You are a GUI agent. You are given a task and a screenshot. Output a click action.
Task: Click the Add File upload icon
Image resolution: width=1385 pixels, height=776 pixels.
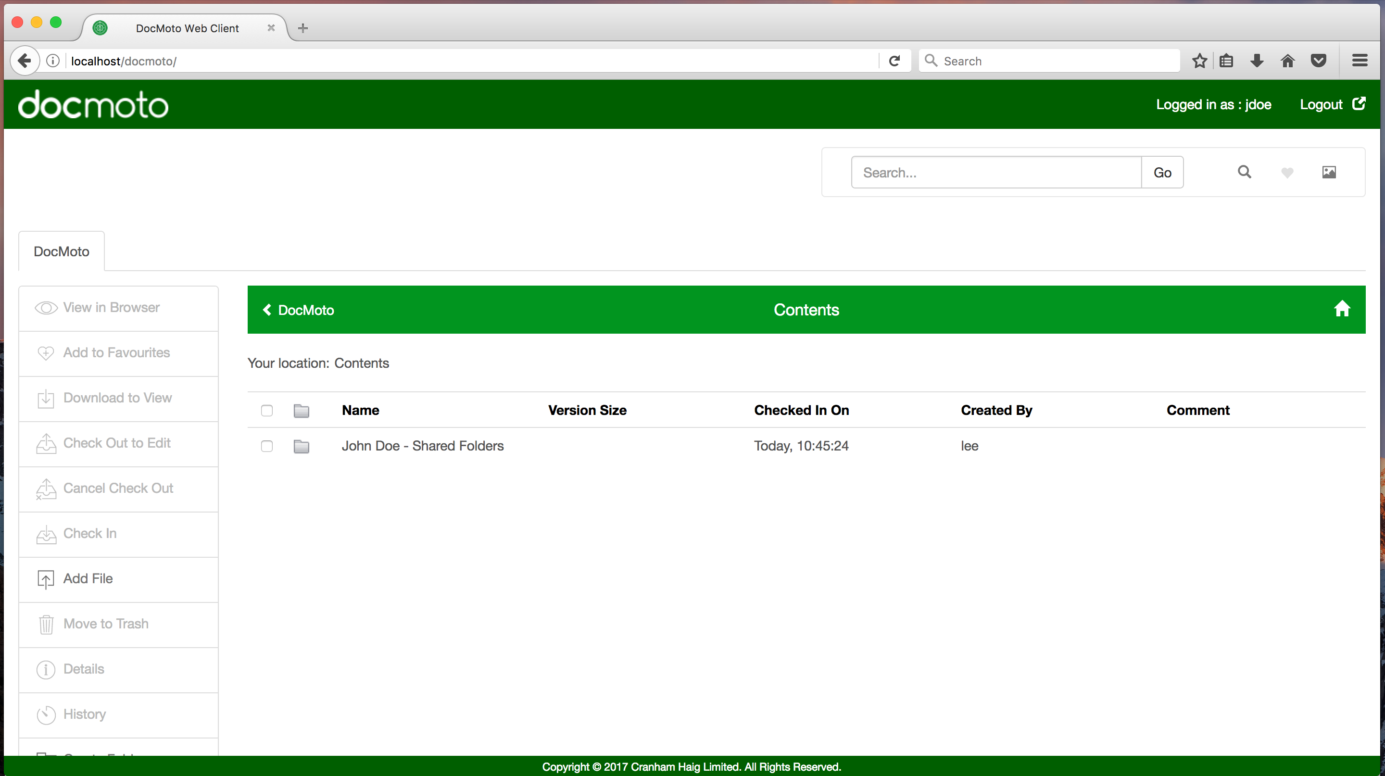(46, 579)
